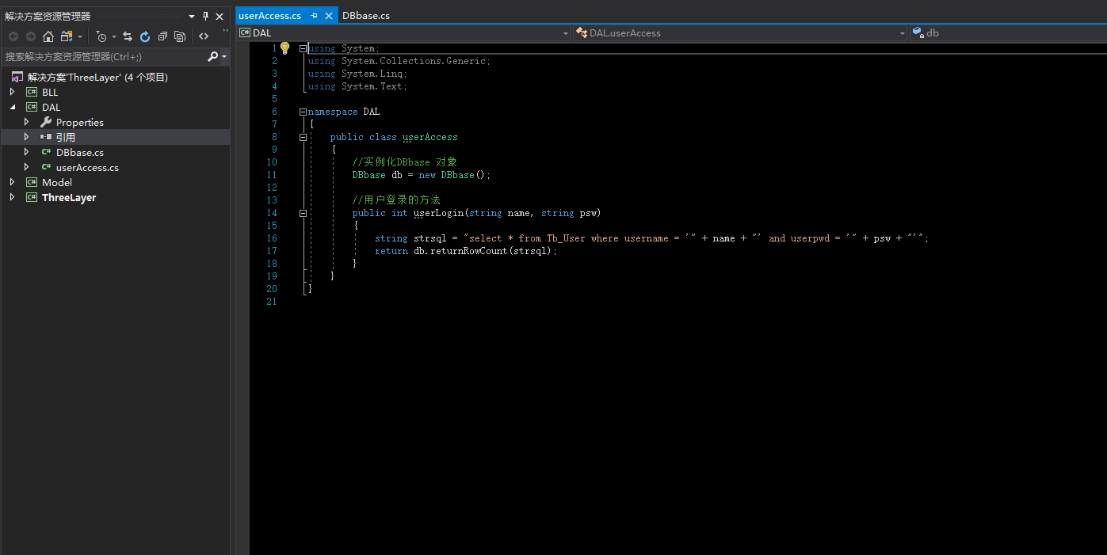Click the pending changes filter clock icon
The image size is (1107, 555).
[x=101, y=36]
